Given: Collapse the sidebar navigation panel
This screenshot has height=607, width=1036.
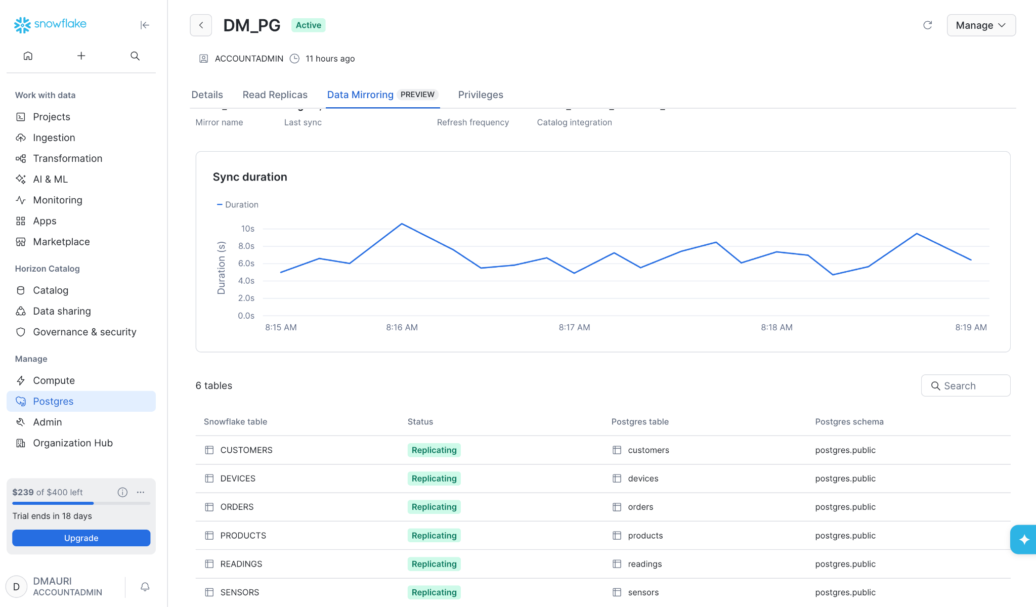Looking at the screenshot, I should pyautogui.click(x=145, y=25).
